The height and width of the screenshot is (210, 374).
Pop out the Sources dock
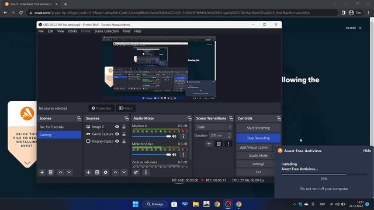pos(126,118)
